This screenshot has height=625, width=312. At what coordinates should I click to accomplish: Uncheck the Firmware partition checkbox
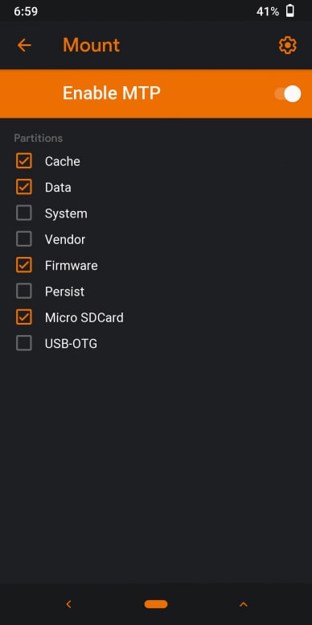(24, 265)
